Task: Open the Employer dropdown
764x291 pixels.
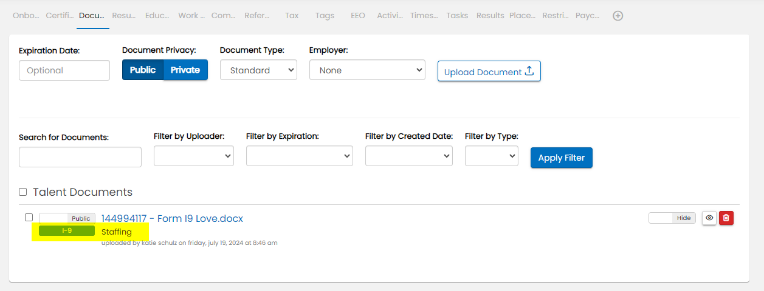Action: (x=367, y=70)
